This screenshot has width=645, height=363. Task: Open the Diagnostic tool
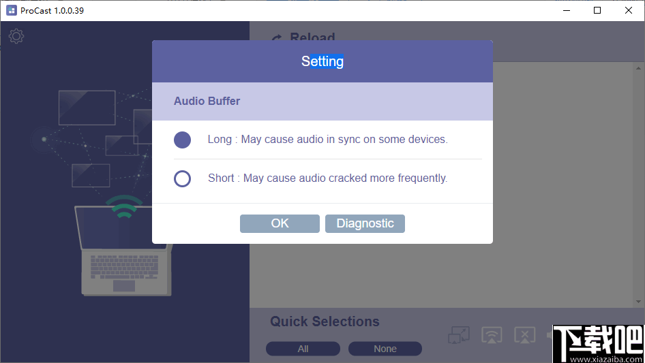pos(365,223)
